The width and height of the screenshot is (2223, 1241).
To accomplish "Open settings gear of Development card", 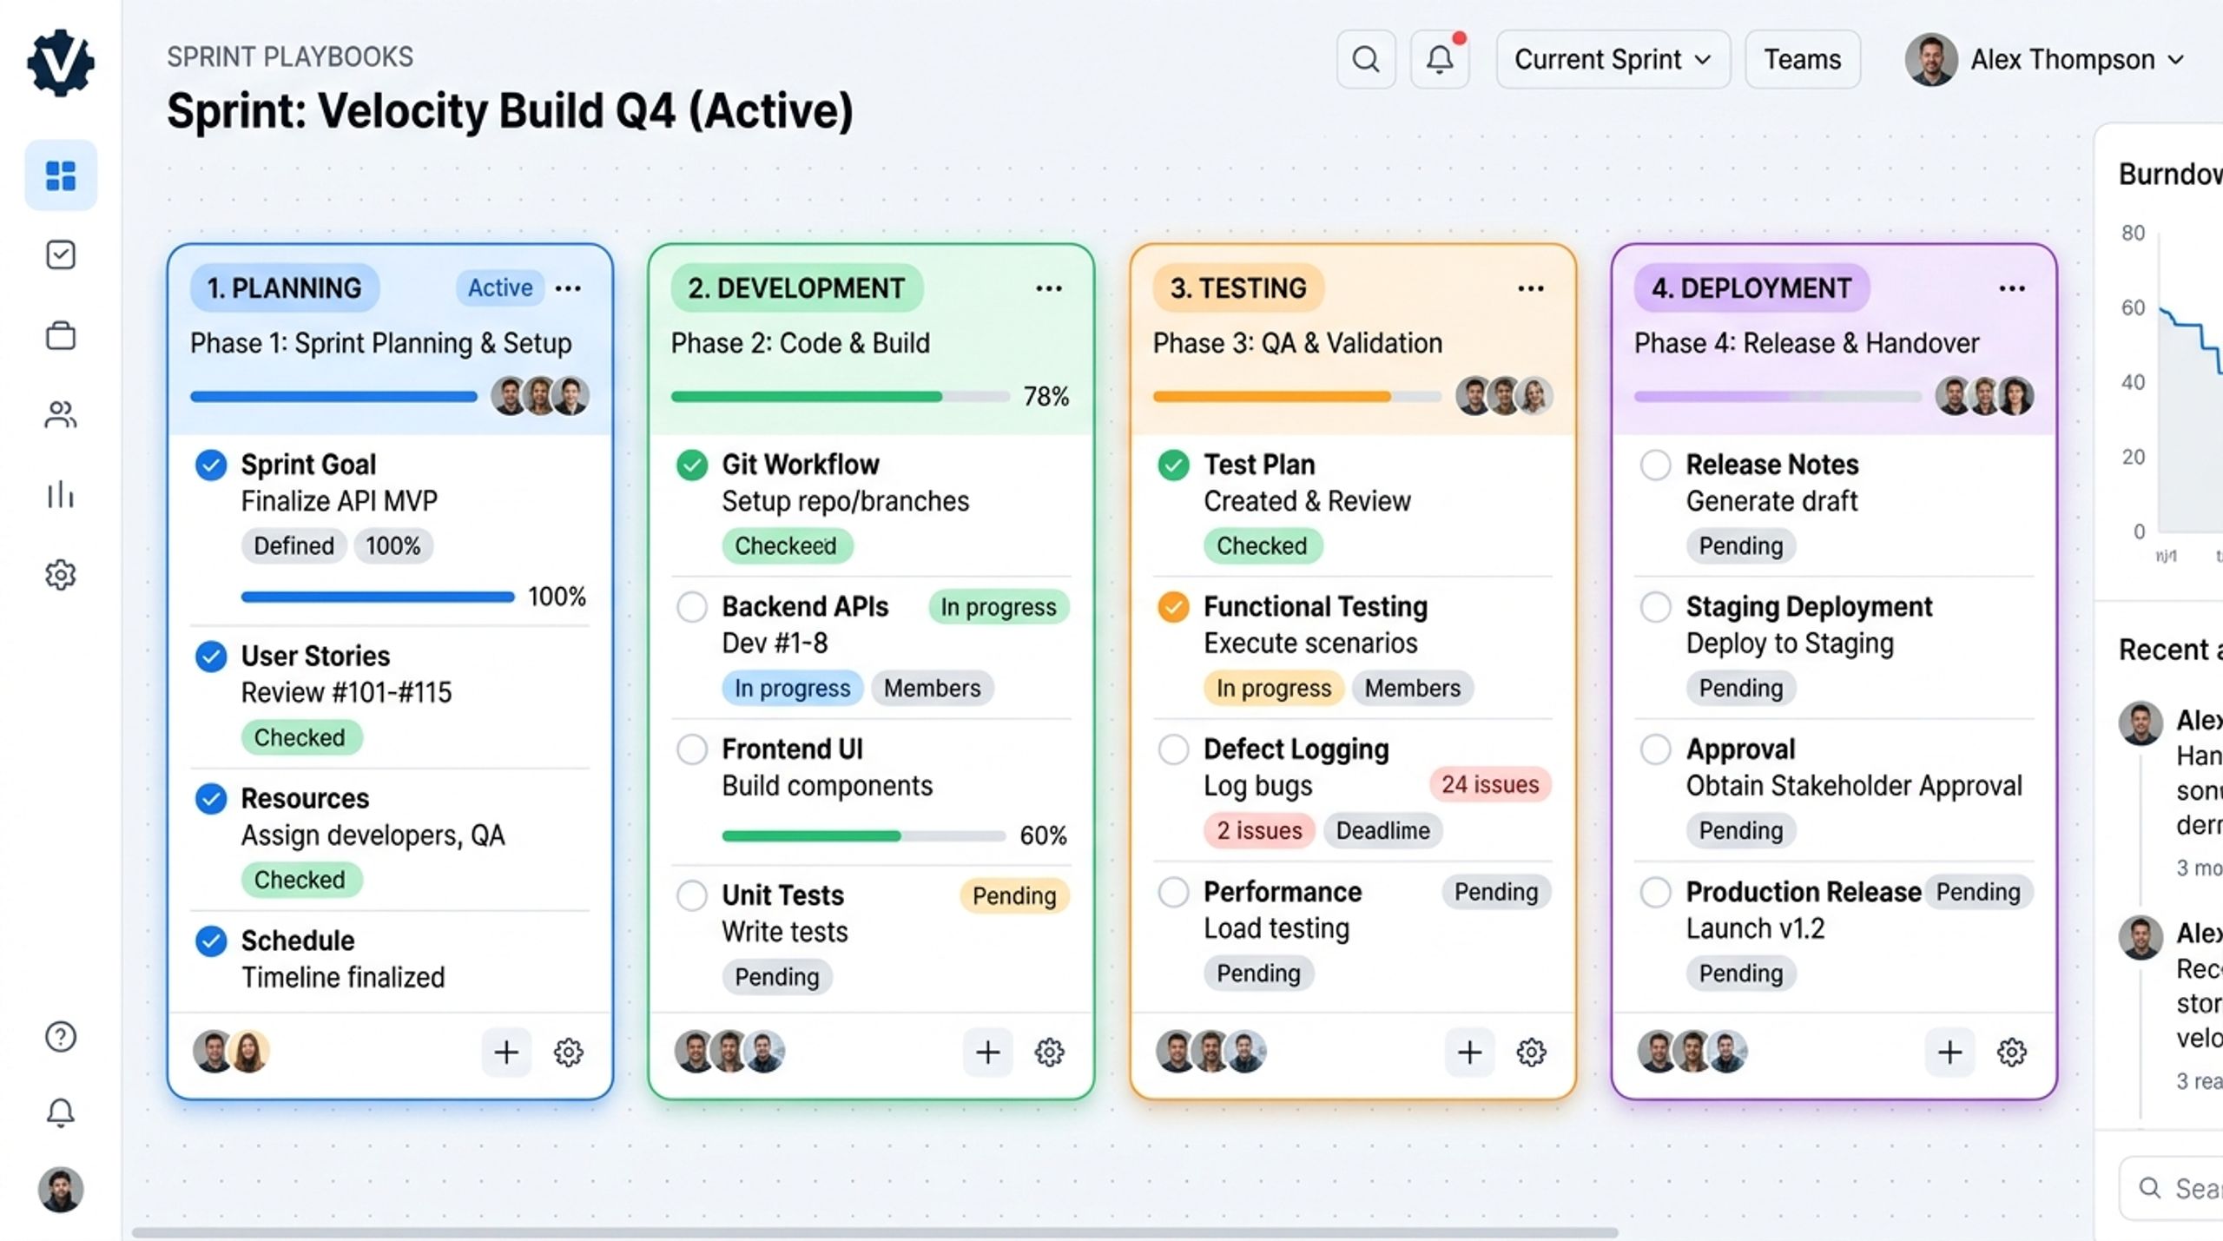I will tap(1049, 1053).
